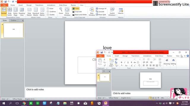The image size is (190, 106).
Task: Open font size combo box in front window
Action: click(x=138, y=59)
